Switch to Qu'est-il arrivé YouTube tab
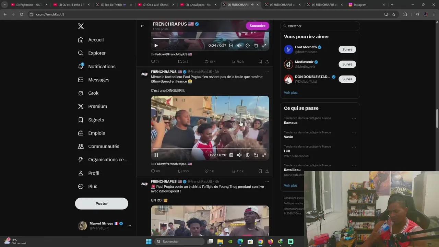The height and width of the screenshot is (247, 439). (x=71, y=5)
